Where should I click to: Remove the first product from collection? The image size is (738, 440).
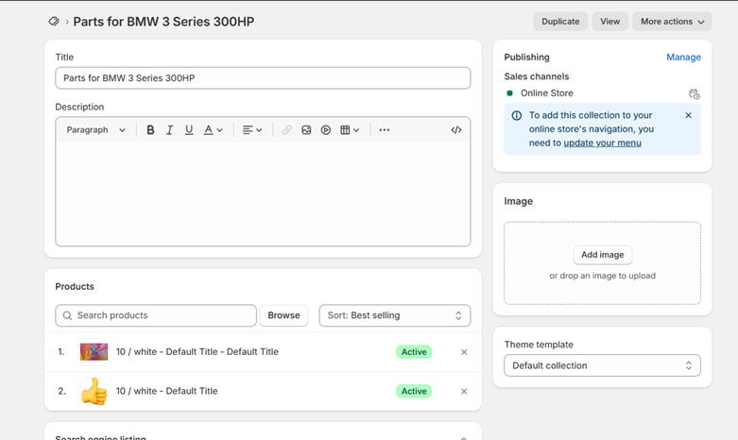click(x=464, y=352)
